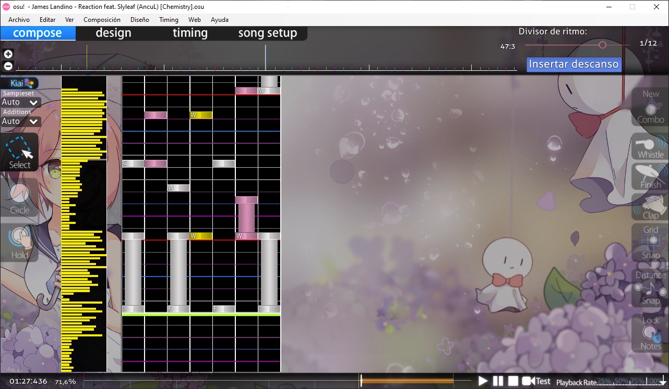Toggle New Combo option
This screenshot has height=389, width=669.
coord(650,107)
